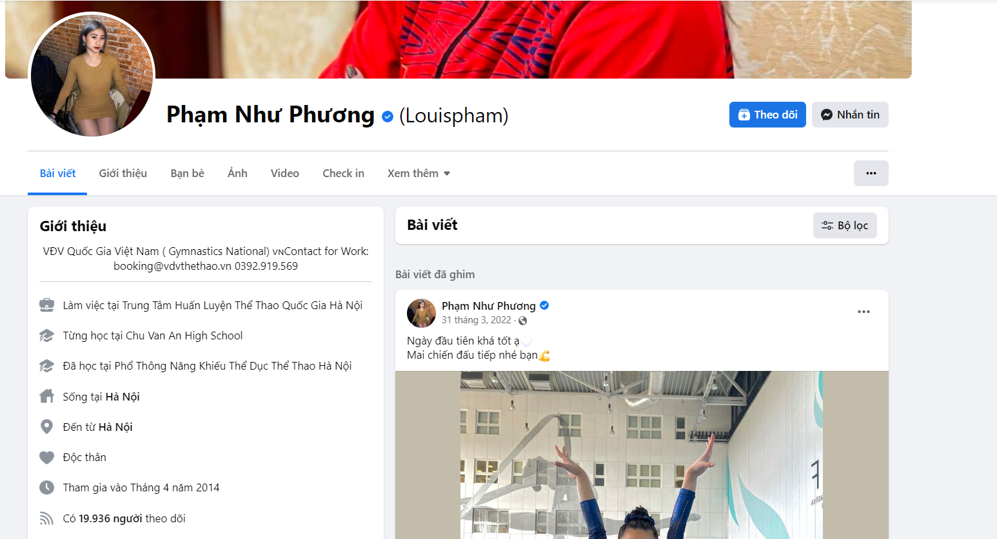Expand the Xem thêm dropdown
997x539 pixels.
pyautogui.click(x=419, y=173)
